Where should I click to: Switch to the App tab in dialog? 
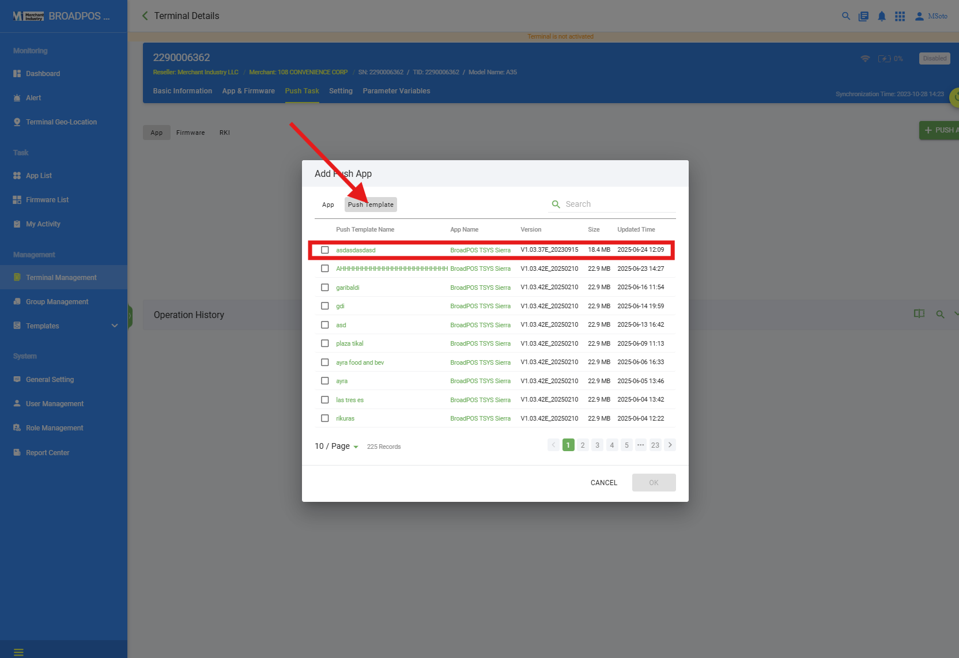click(x=328, y=205)
